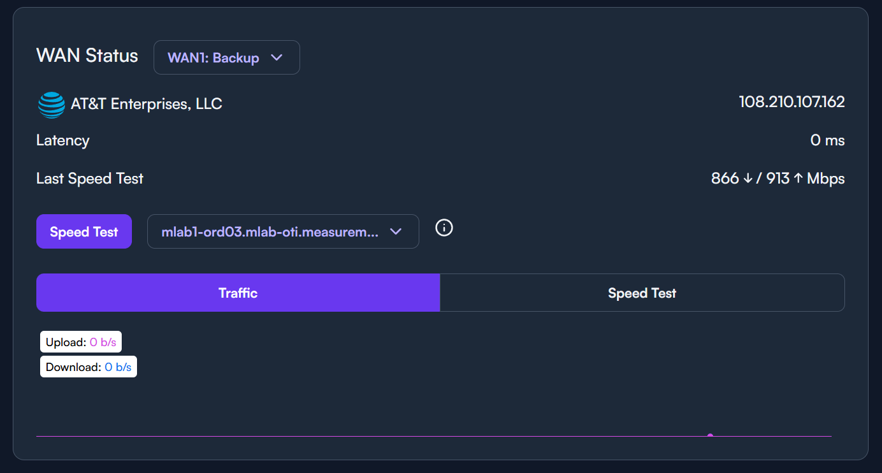Click the AT&T Enterprises, LLC provider name
882x473 pixels.
[147, 104]
